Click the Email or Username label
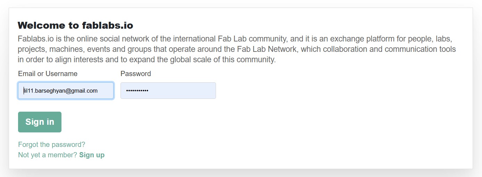This screenshot has height=177, width=482. [x=48, y=74]
